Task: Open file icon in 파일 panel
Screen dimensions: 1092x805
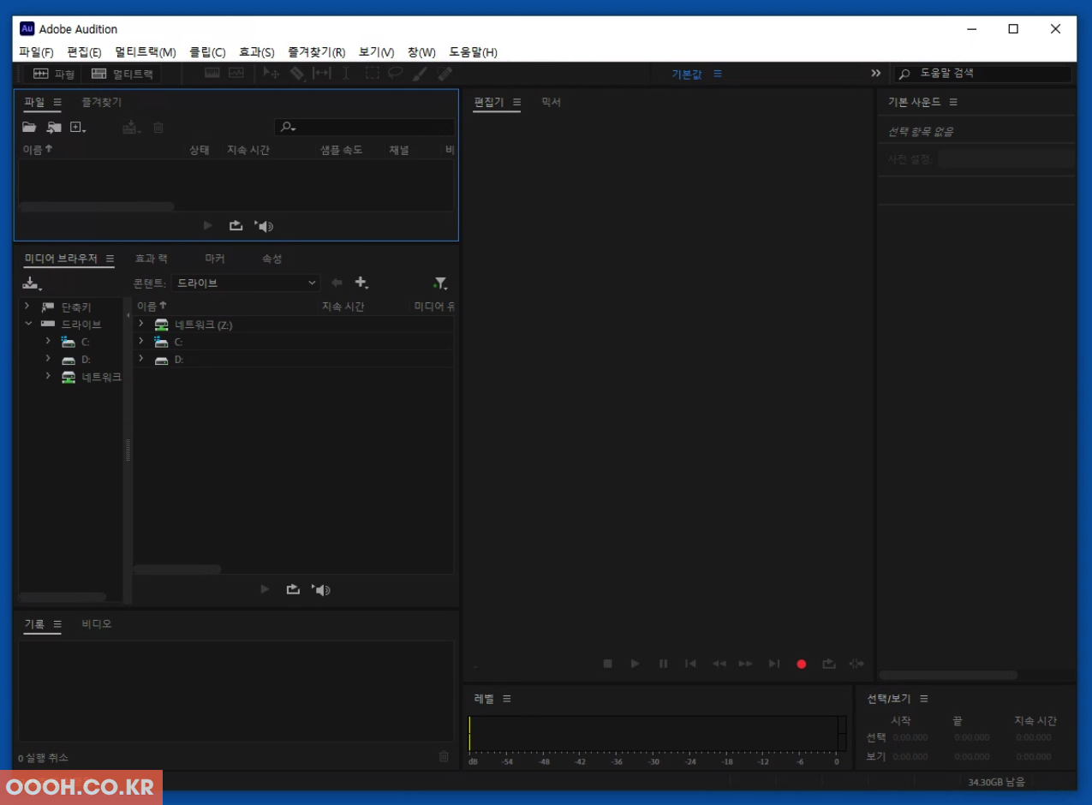Action: point(29,128)
